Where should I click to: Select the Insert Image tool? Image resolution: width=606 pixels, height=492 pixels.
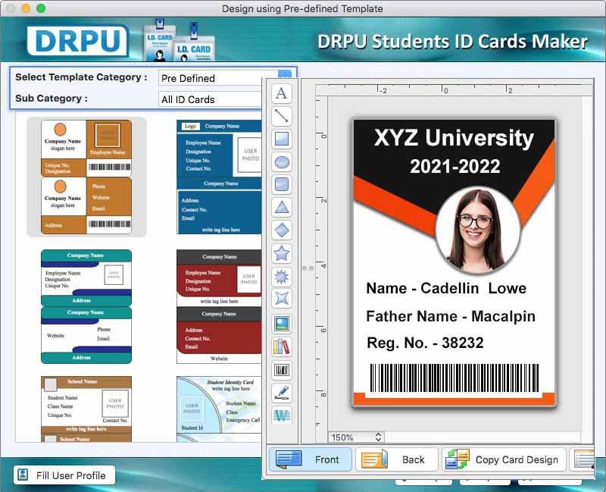click(281, 324)
